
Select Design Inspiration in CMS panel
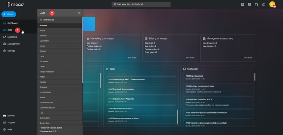[59, 72]
